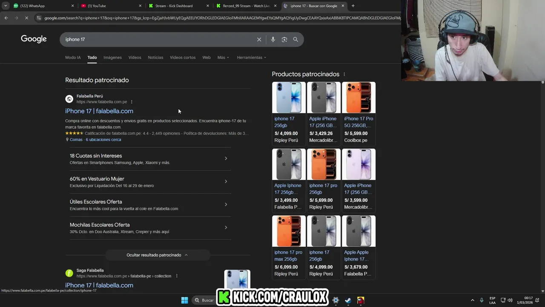Open iphone 17 pro max 256gb S/ 6,099.00 product
This screenshot has width=545, height=307.
coord(289,247)
